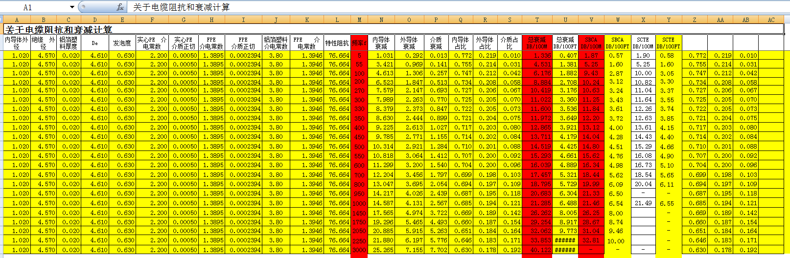Select column A header
Viewport: 790px width, 258px height.
coord(17,20)
